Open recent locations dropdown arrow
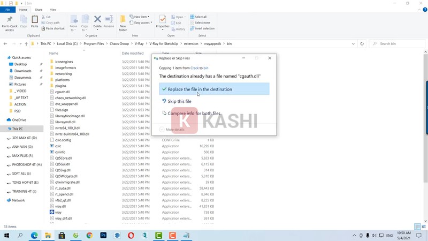Screen dimensions: 428x241 tap(21, 44)
